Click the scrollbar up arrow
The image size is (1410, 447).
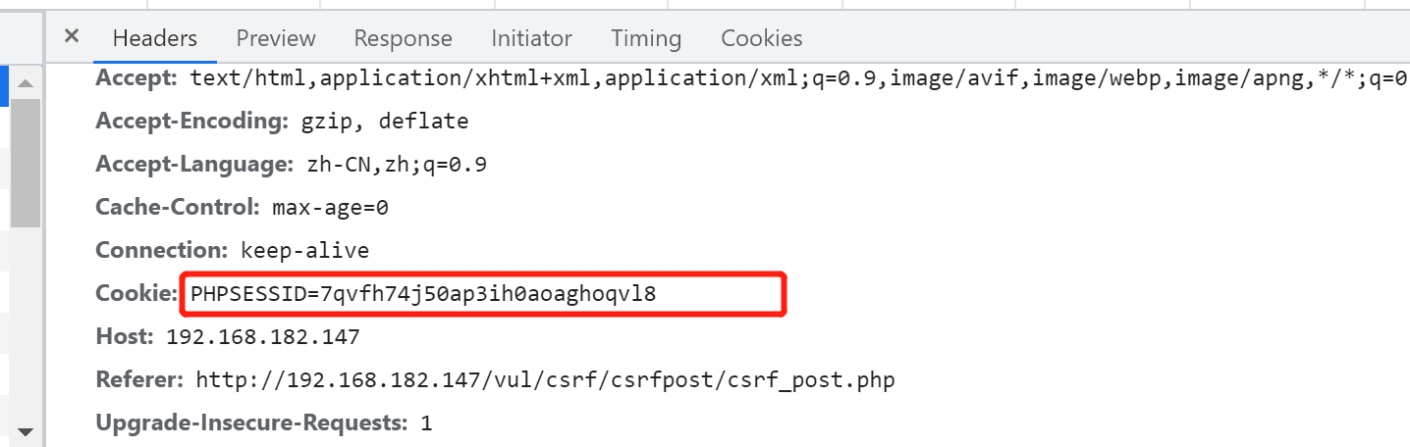25,83
